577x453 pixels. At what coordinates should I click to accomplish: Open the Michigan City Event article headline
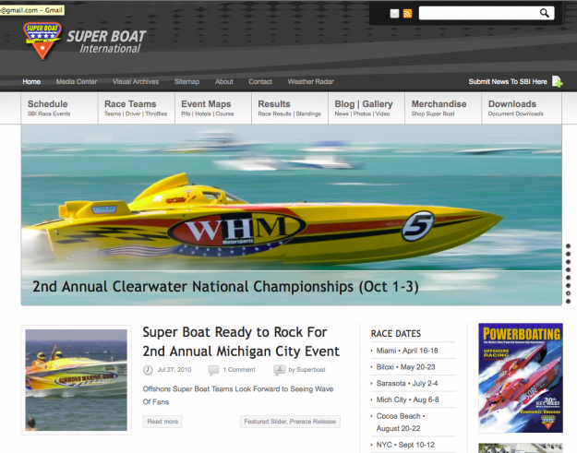click(x=241, y=341)
